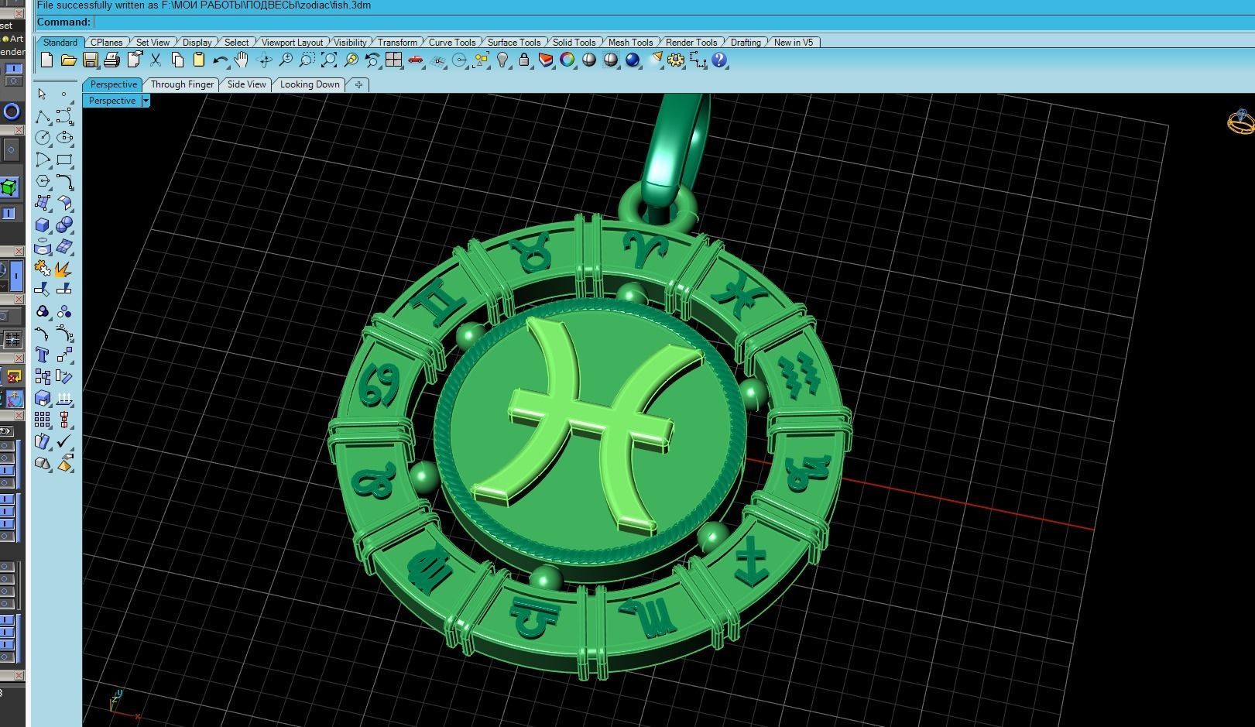Open the Perspective viewport title dropdown arrow
The height and width of the screenshot is (727, 1255).
(146, 101)
